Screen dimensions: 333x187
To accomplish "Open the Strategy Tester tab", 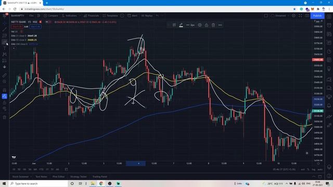I will [79, 177].
